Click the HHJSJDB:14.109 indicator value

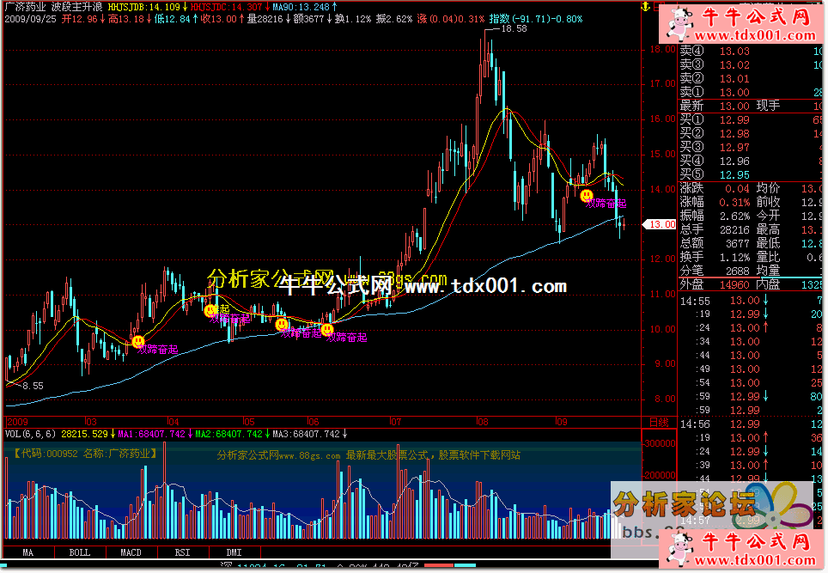coord(144,7)
